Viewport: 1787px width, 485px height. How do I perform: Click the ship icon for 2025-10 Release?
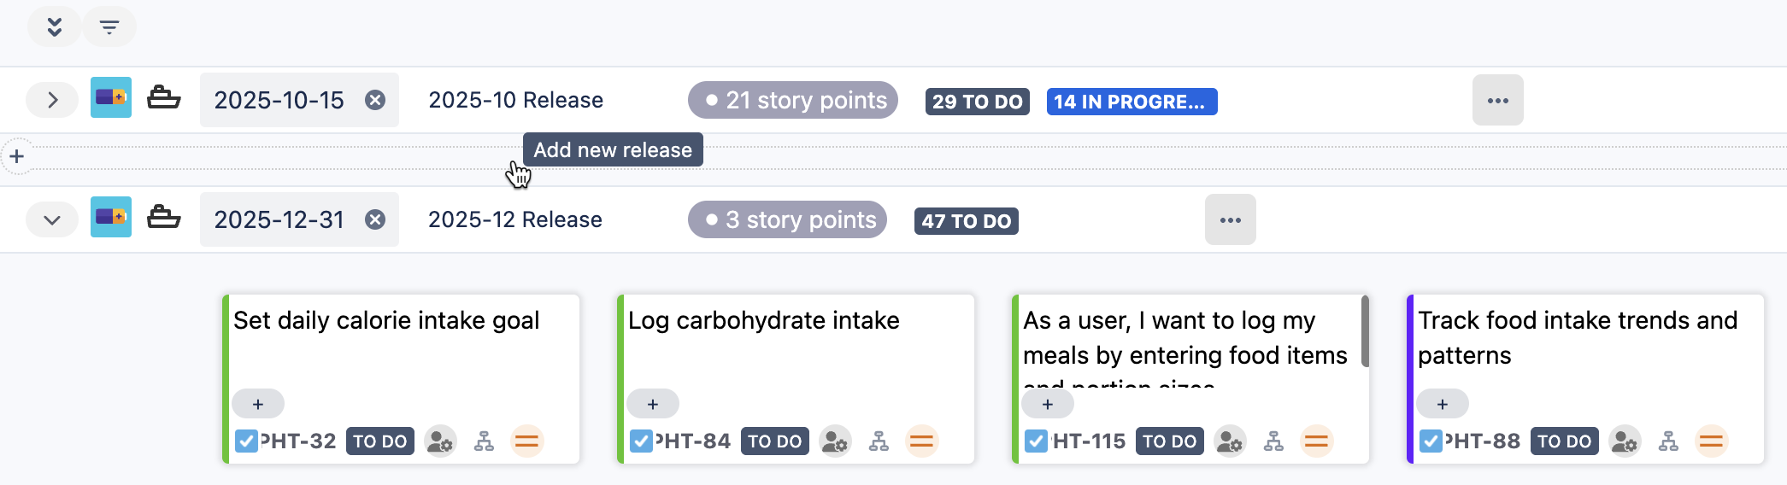[x=163, y=98]
